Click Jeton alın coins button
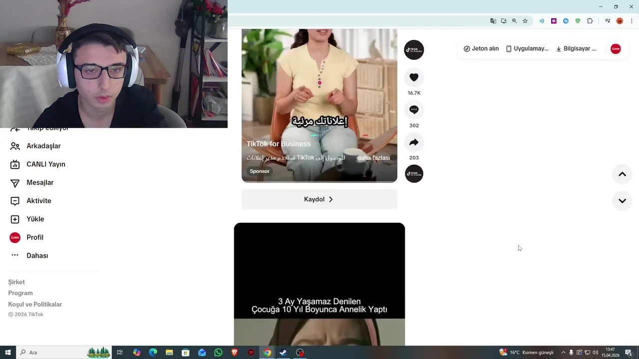 click(x=481, y=49)
